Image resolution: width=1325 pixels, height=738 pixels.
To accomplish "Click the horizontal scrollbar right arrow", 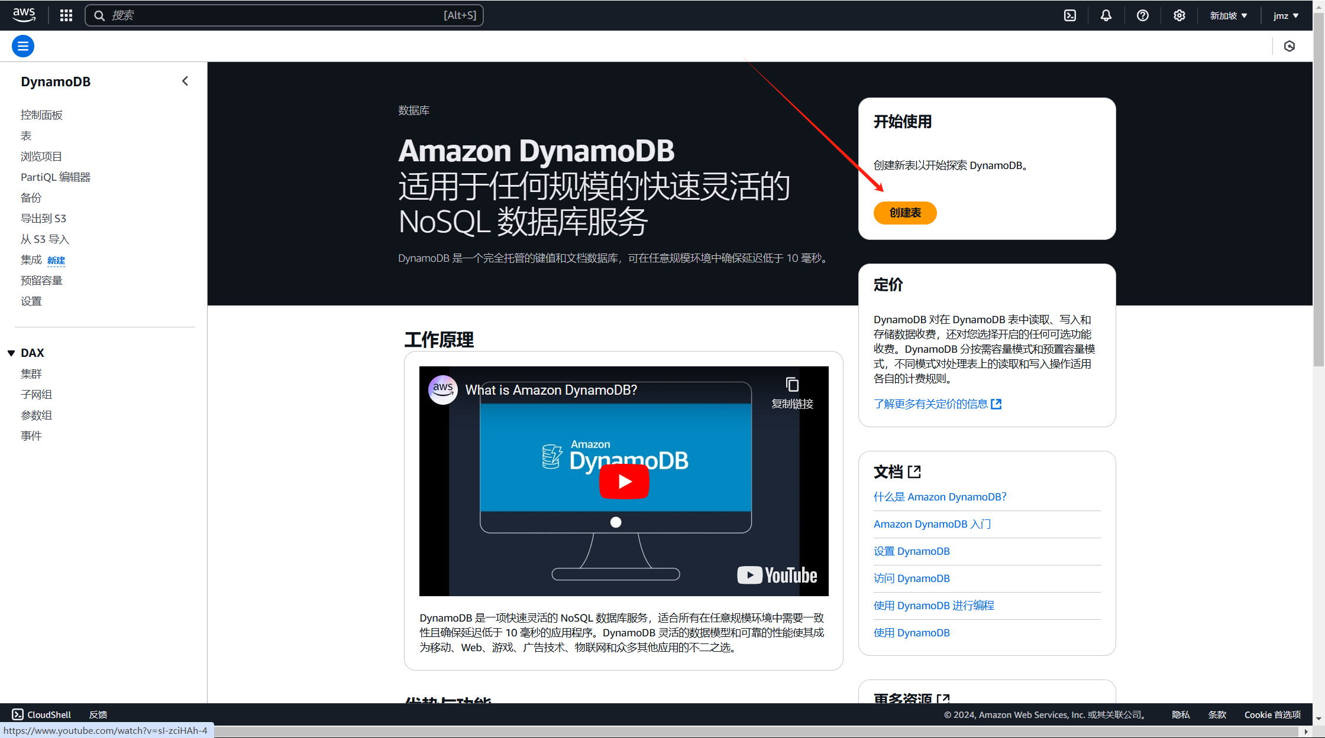I will pyautogui.click(x=1306, y=732).
